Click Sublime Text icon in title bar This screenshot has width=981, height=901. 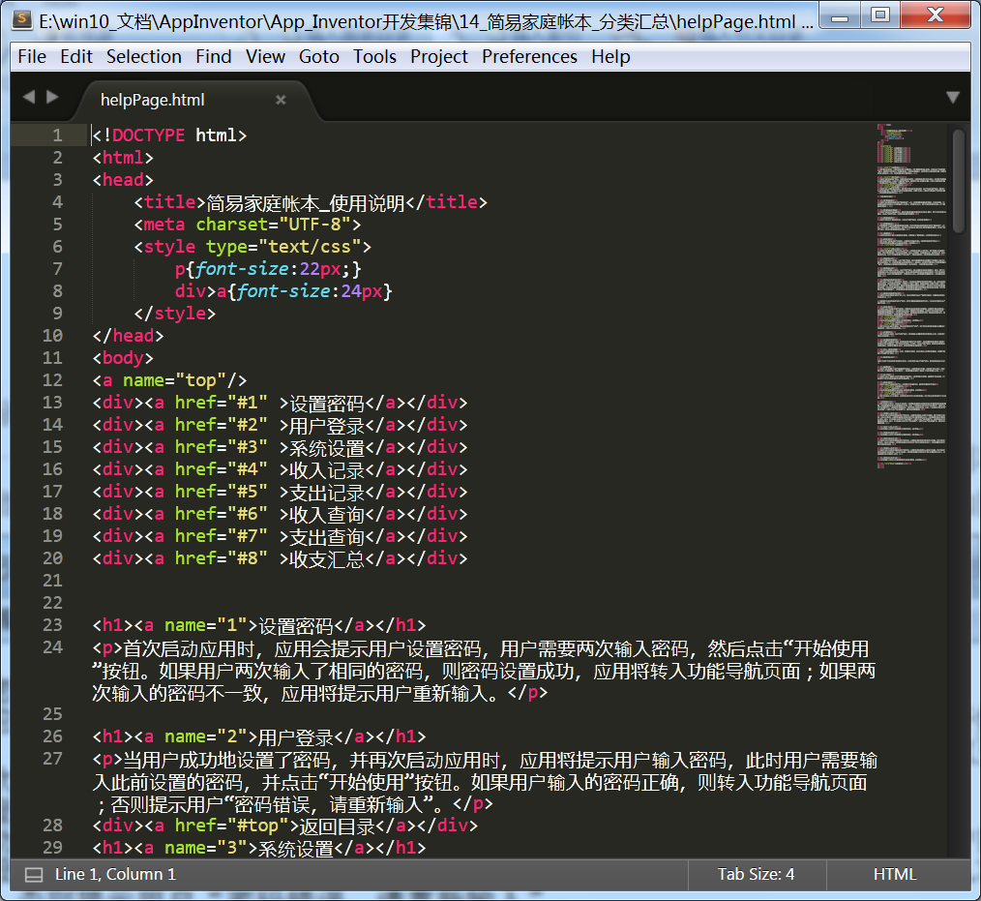click(x=22, y=19)
